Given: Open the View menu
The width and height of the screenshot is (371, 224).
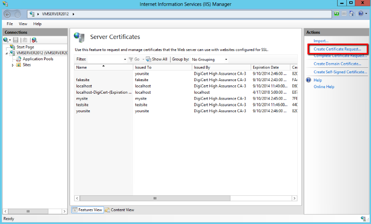Looking at the screenshot, I should pos(23,24).
